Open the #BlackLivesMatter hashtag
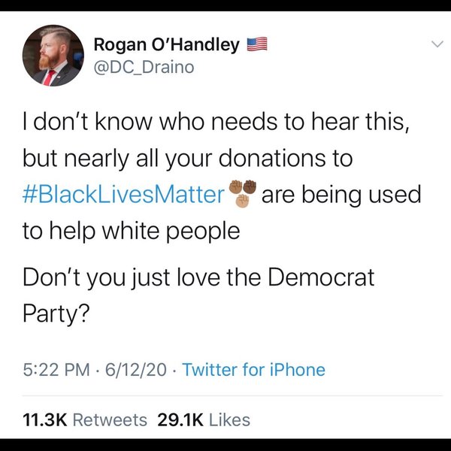 (123, 195)
